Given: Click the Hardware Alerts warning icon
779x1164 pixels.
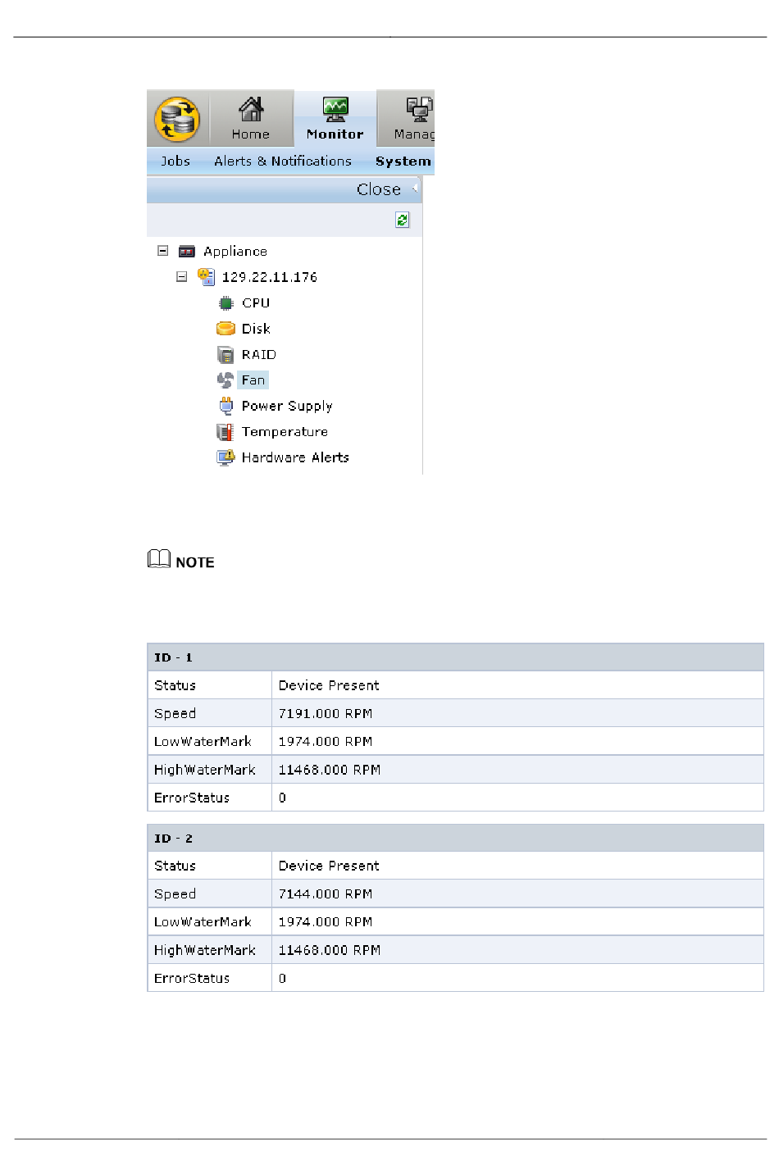Looking at the screenshot, I should click(225, 457).
